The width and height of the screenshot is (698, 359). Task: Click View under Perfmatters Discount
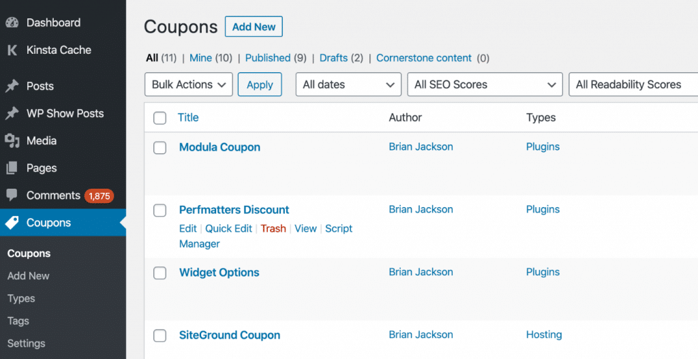point(306,229)
